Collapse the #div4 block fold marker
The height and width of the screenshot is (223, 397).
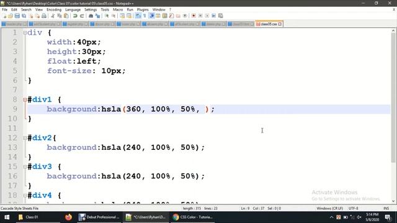coord(25,196)
